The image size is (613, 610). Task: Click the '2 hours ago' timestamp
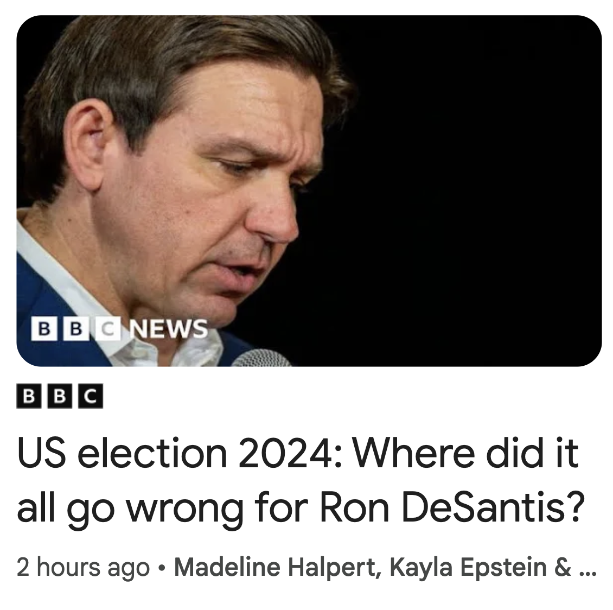pyautogui.click(x=83, y=567)
